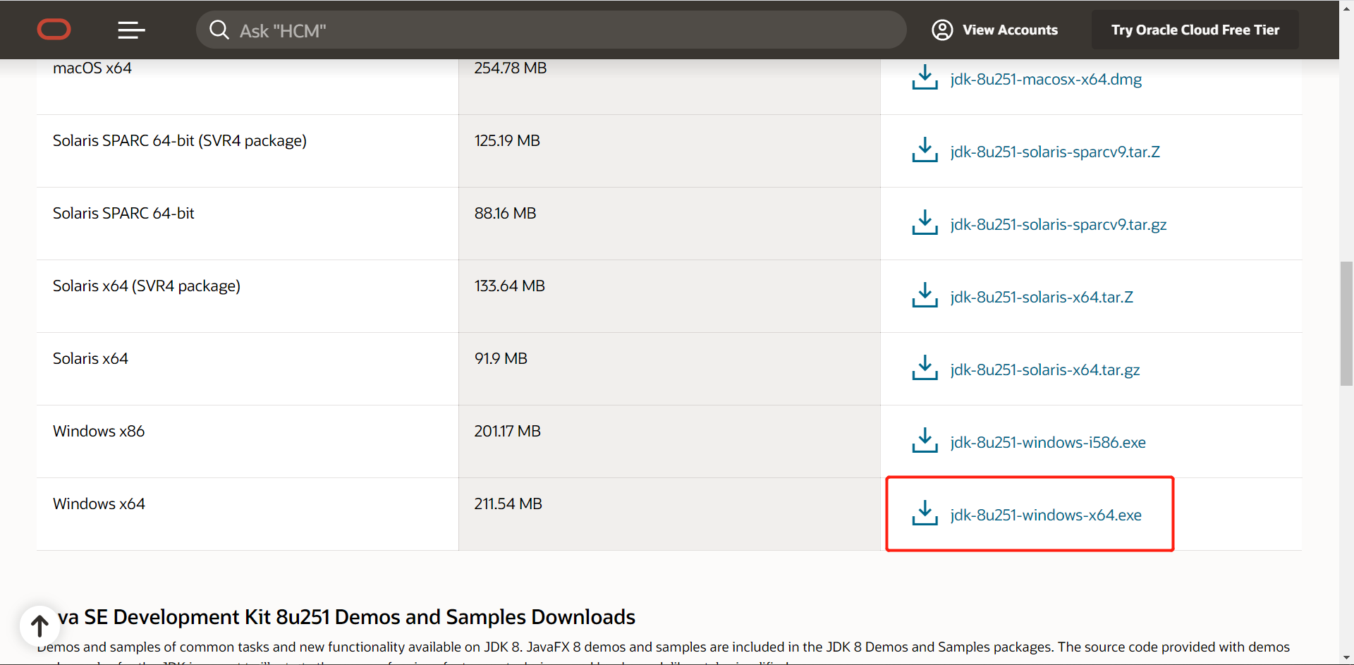Select the "Solaris x64" row label
Screen dimensions: 1354x665
coord(90,358)
